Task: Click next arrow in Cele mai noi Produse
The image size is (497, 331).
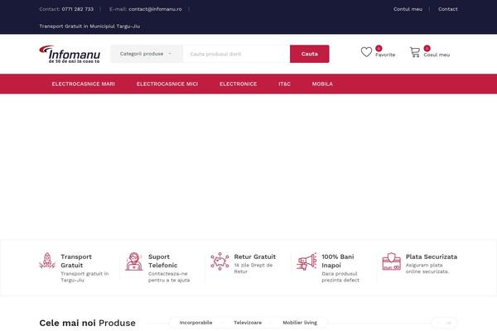Action: click(449, 323)
